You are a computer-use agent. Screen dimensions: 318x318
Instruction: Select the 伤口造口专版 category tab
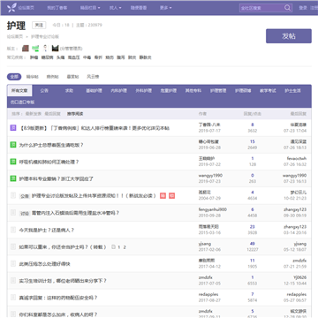(x=22, y=102)
